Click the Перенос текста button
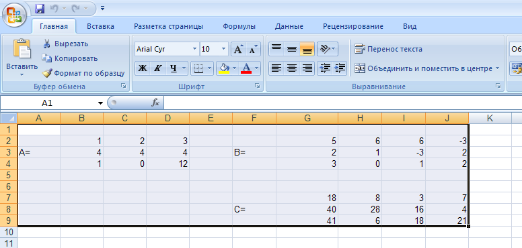Viewport: 522px width, 248px height. [389, 49]
